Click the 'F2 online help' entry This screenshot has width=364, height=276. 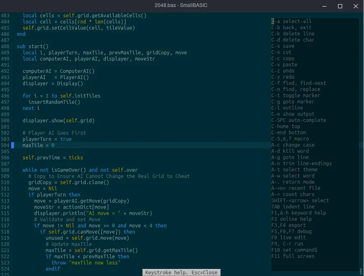(x=292, y=219)
